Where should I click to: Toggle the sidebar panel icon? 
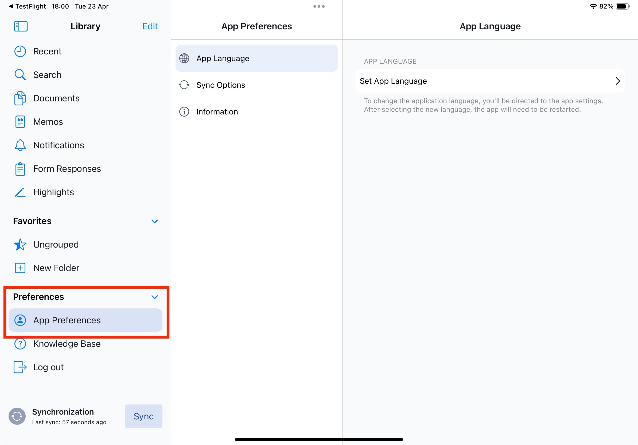click(21, 26)
